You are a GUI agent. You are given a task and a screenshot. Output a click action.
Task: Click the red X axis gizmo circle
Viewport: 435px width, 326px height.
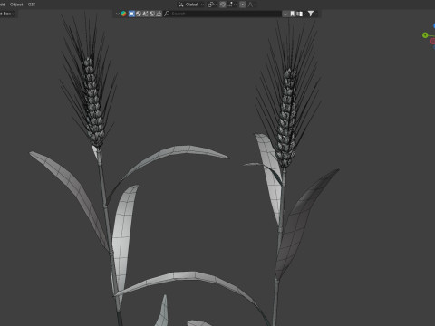[433, 42]
